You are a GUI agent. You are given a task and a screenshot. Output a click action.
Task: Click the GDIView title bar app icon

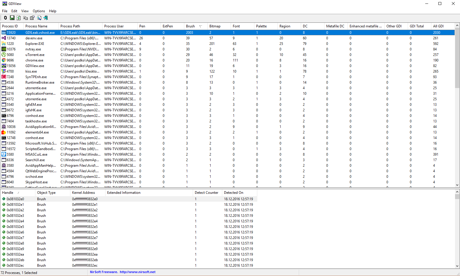[x=5, y=3]
